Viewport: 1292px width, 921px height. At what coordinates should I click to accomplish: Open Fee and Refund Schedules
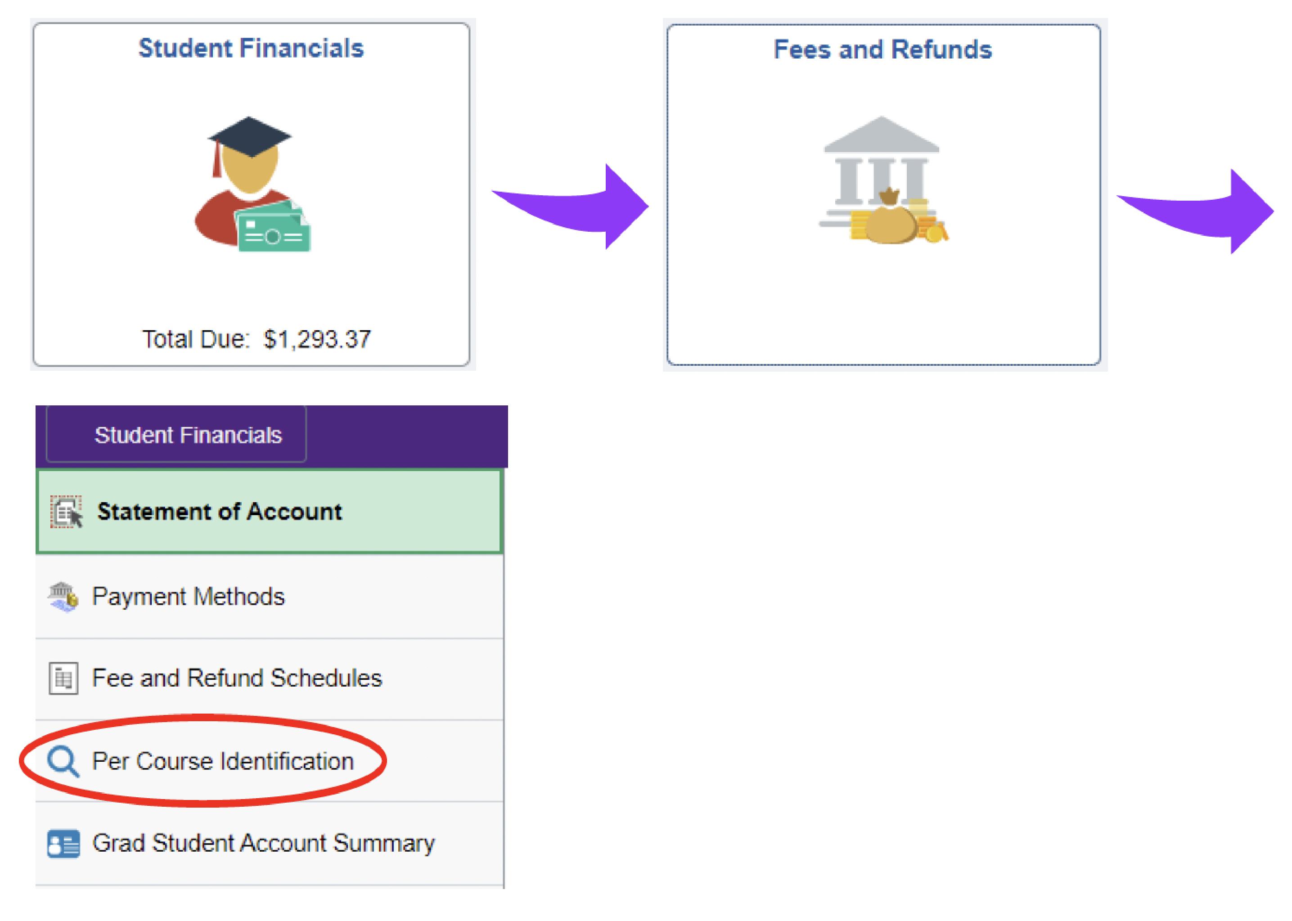pyautogui.click(x=270, y=679)
